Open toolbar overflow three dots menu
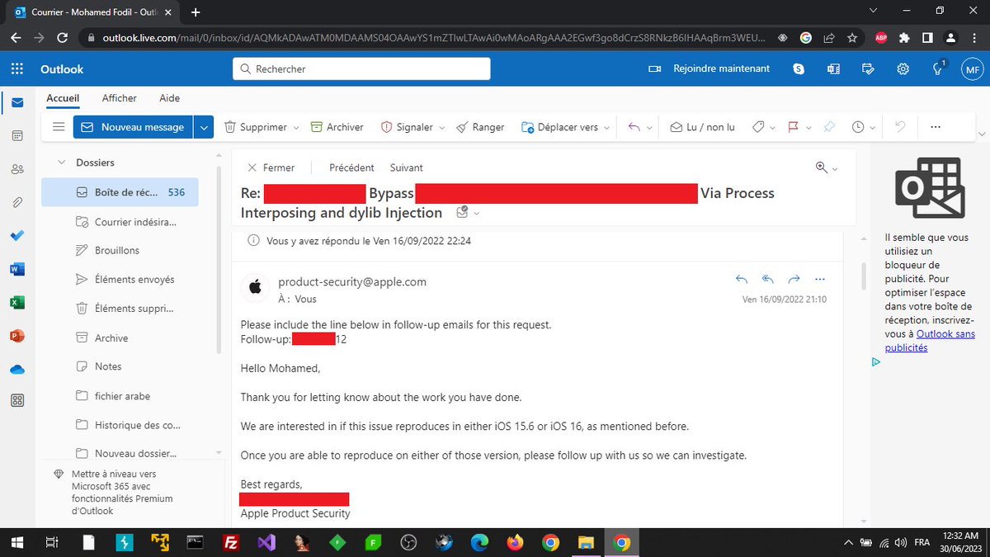 (x=935, y=127)
